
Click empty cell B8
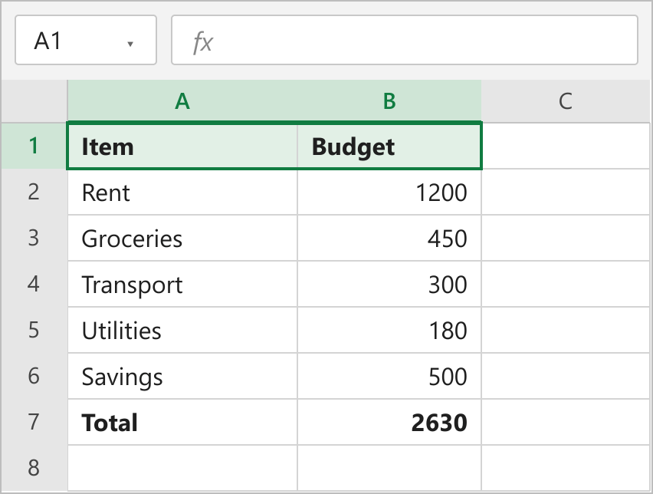click(389, 468)
